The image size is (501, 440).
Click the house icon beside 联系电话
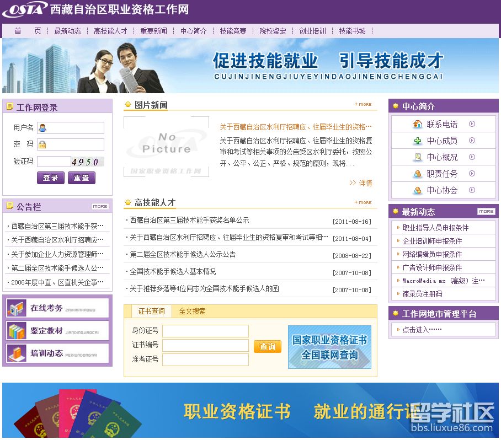419,124
